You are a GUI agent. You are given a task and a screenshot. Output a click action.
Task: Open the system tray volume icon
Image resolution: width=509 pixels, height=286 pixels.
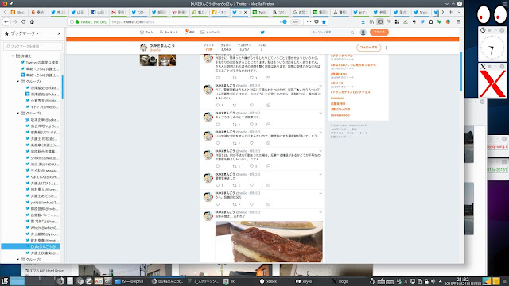click(433, 281)
